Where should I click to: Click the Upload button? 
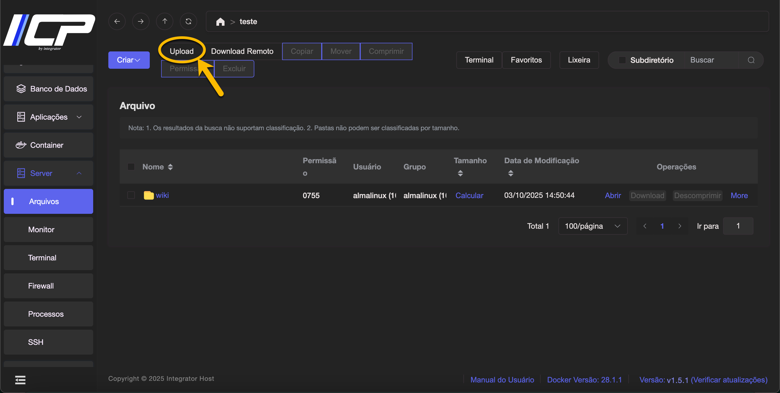click(x=181, y=51)
